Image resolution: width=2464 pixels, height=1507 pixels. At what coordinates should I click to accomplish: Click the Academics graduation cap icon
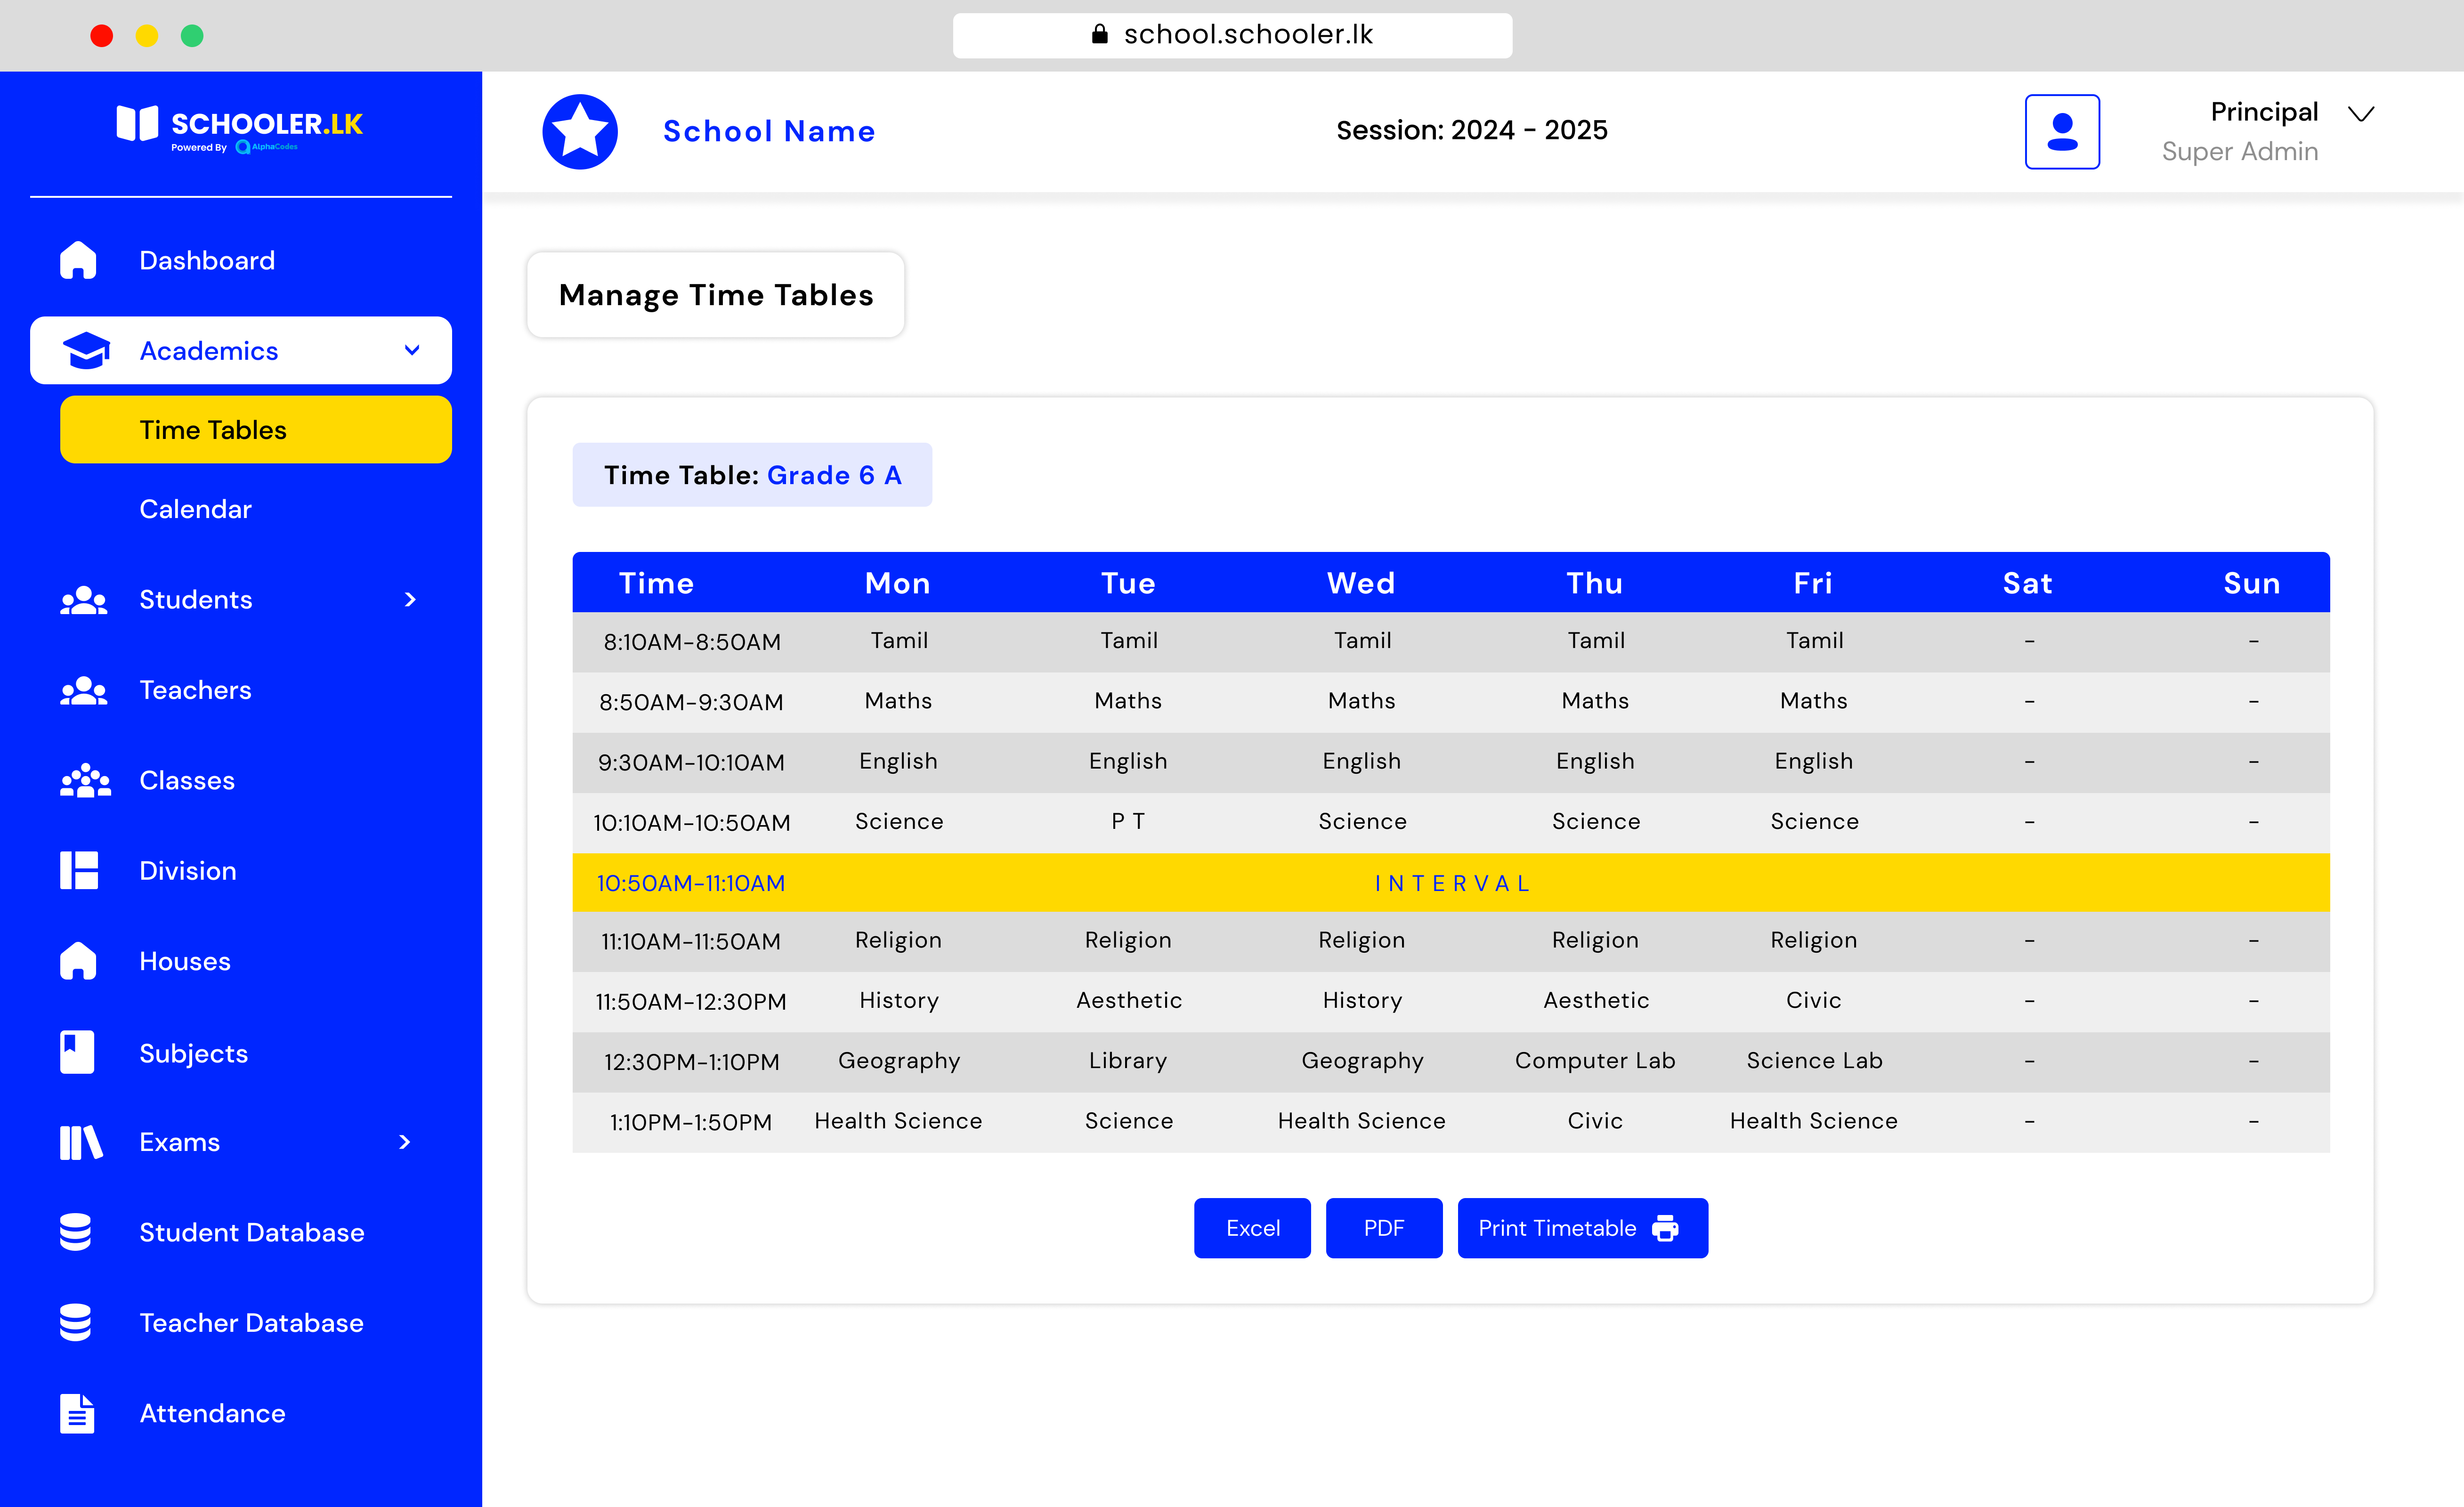pos(86,350)
